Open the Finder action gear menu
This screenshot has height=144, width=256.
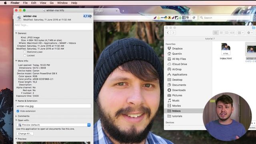pos(250,33)
